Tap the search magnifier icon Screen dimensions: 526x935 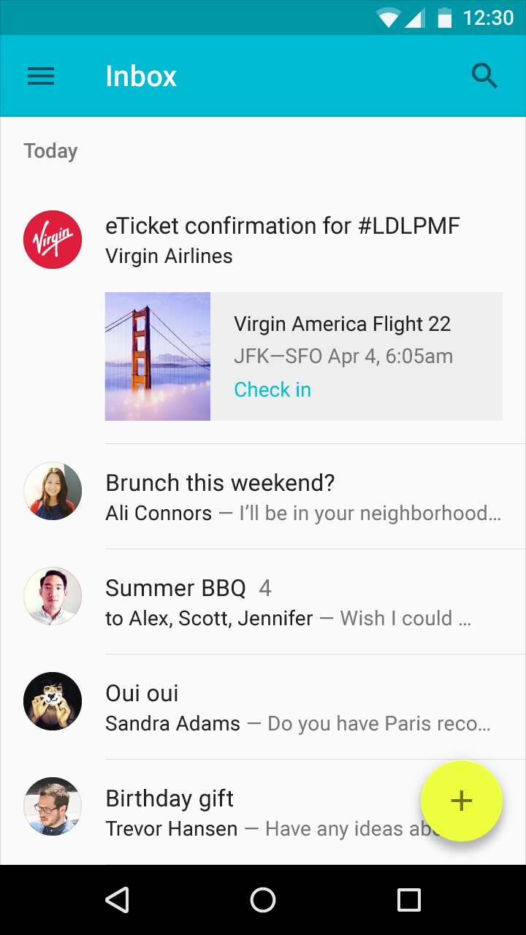click(484, 76)
